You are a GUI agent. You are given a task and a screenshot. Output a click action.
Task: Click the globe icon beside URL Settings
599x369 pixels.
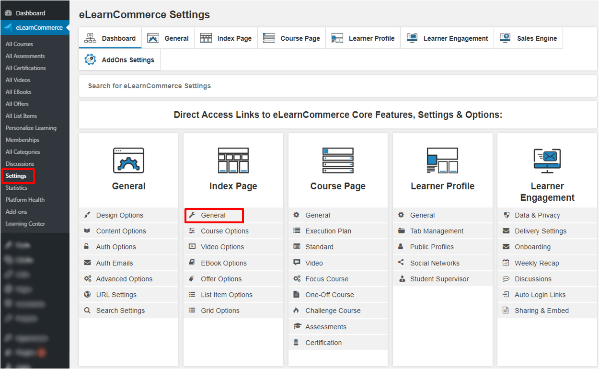87,294
